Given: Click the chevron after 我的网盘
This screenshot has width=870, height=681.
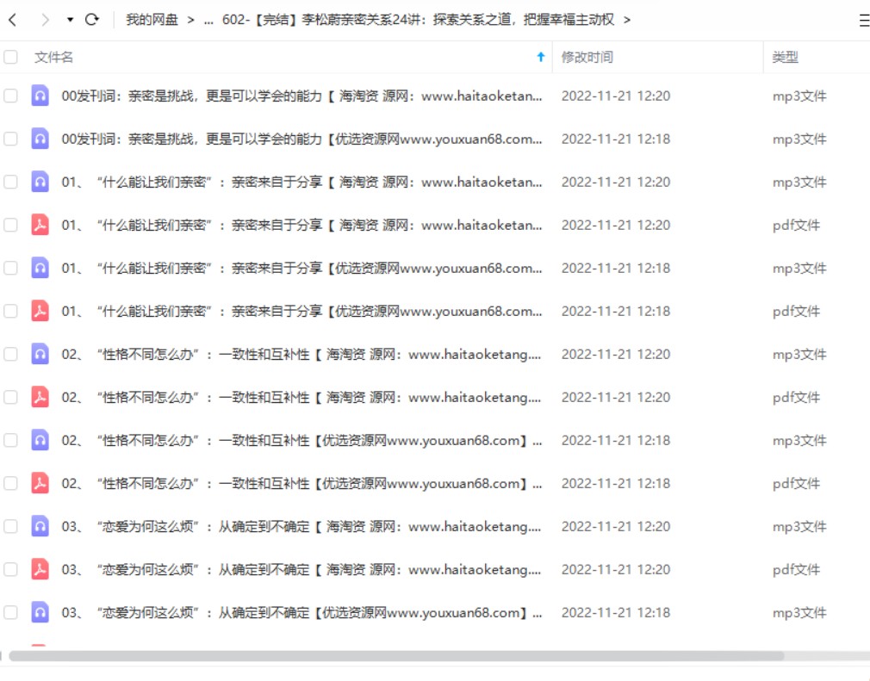Looking at the screenshot, I should coord(191,20).
